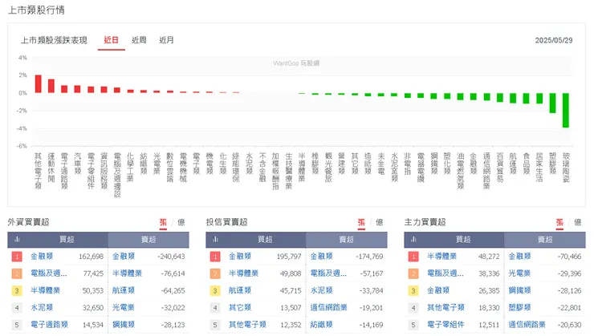Open 電子通路類 link with 14,534 in 外資買超
This screenshot has height=336, width=594.
(x=49, y=325)
